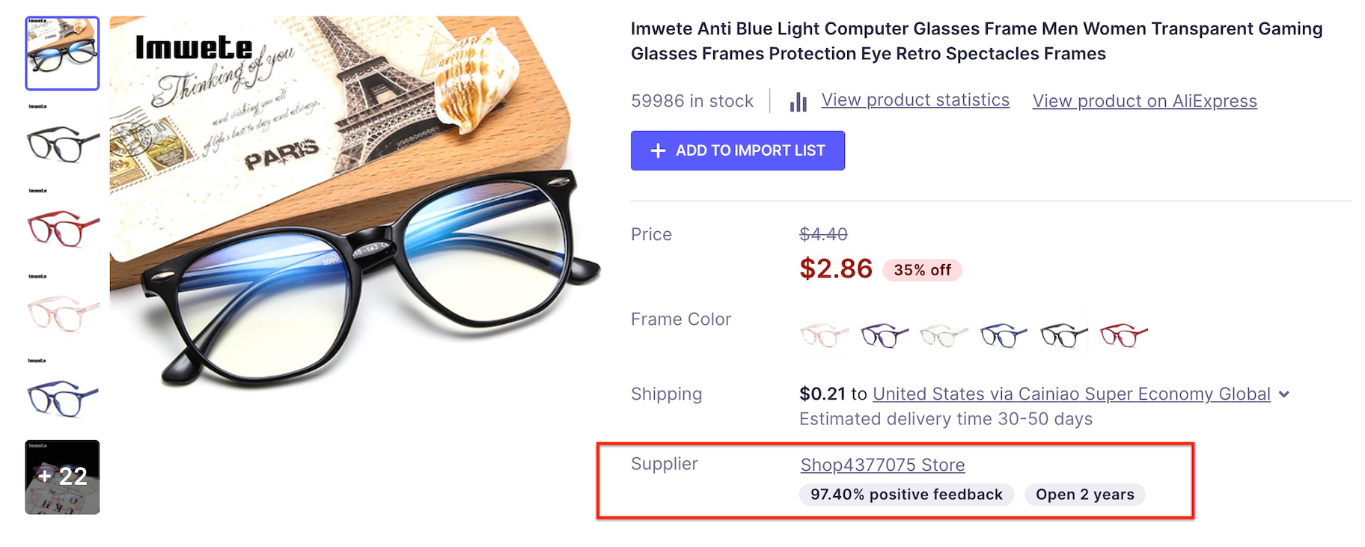Select the blue glasses thumbnail

click(62, 397)
